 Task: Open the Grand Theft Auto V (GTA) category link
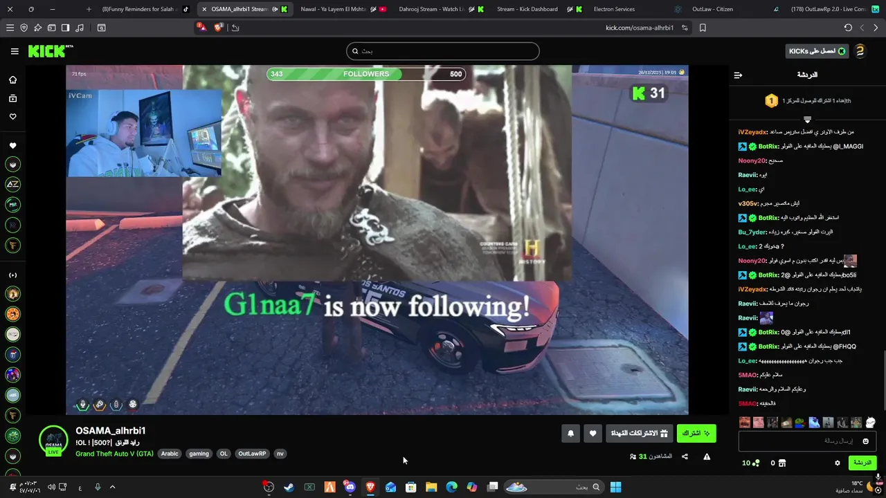114,454
